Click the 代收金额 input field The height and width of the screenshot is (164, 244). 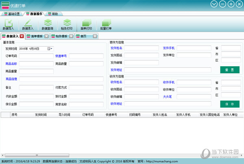[x=36, y=96]
